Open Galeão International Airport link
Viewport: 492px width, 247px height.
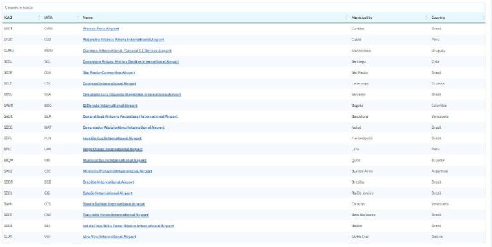(x=108, y=193)
